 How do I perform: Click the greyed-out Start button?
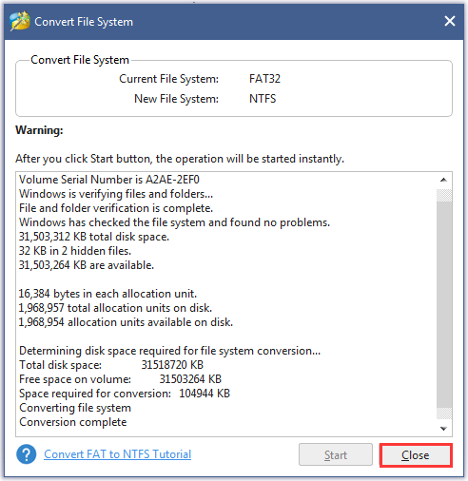[336, 454]
